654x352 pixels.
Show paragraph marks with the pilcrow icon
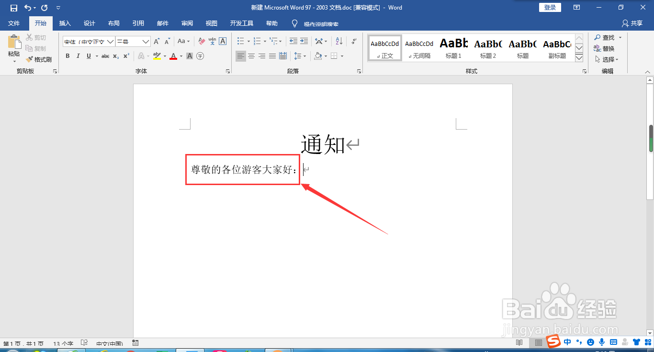pyautogui.click(x=354, y=42)
